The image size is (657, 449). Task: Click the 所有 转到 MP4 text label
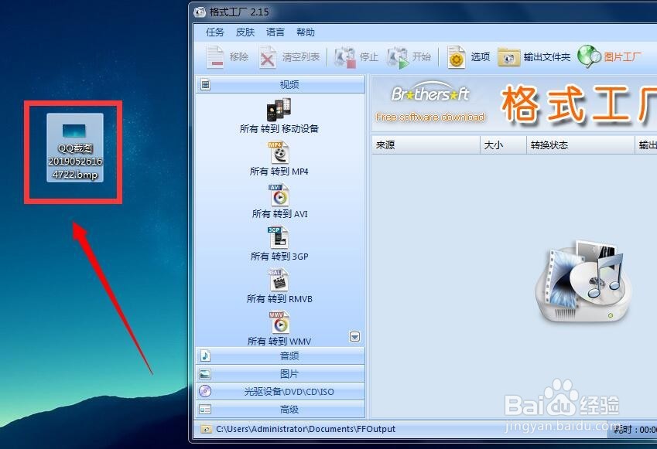(x=279, y=172)
